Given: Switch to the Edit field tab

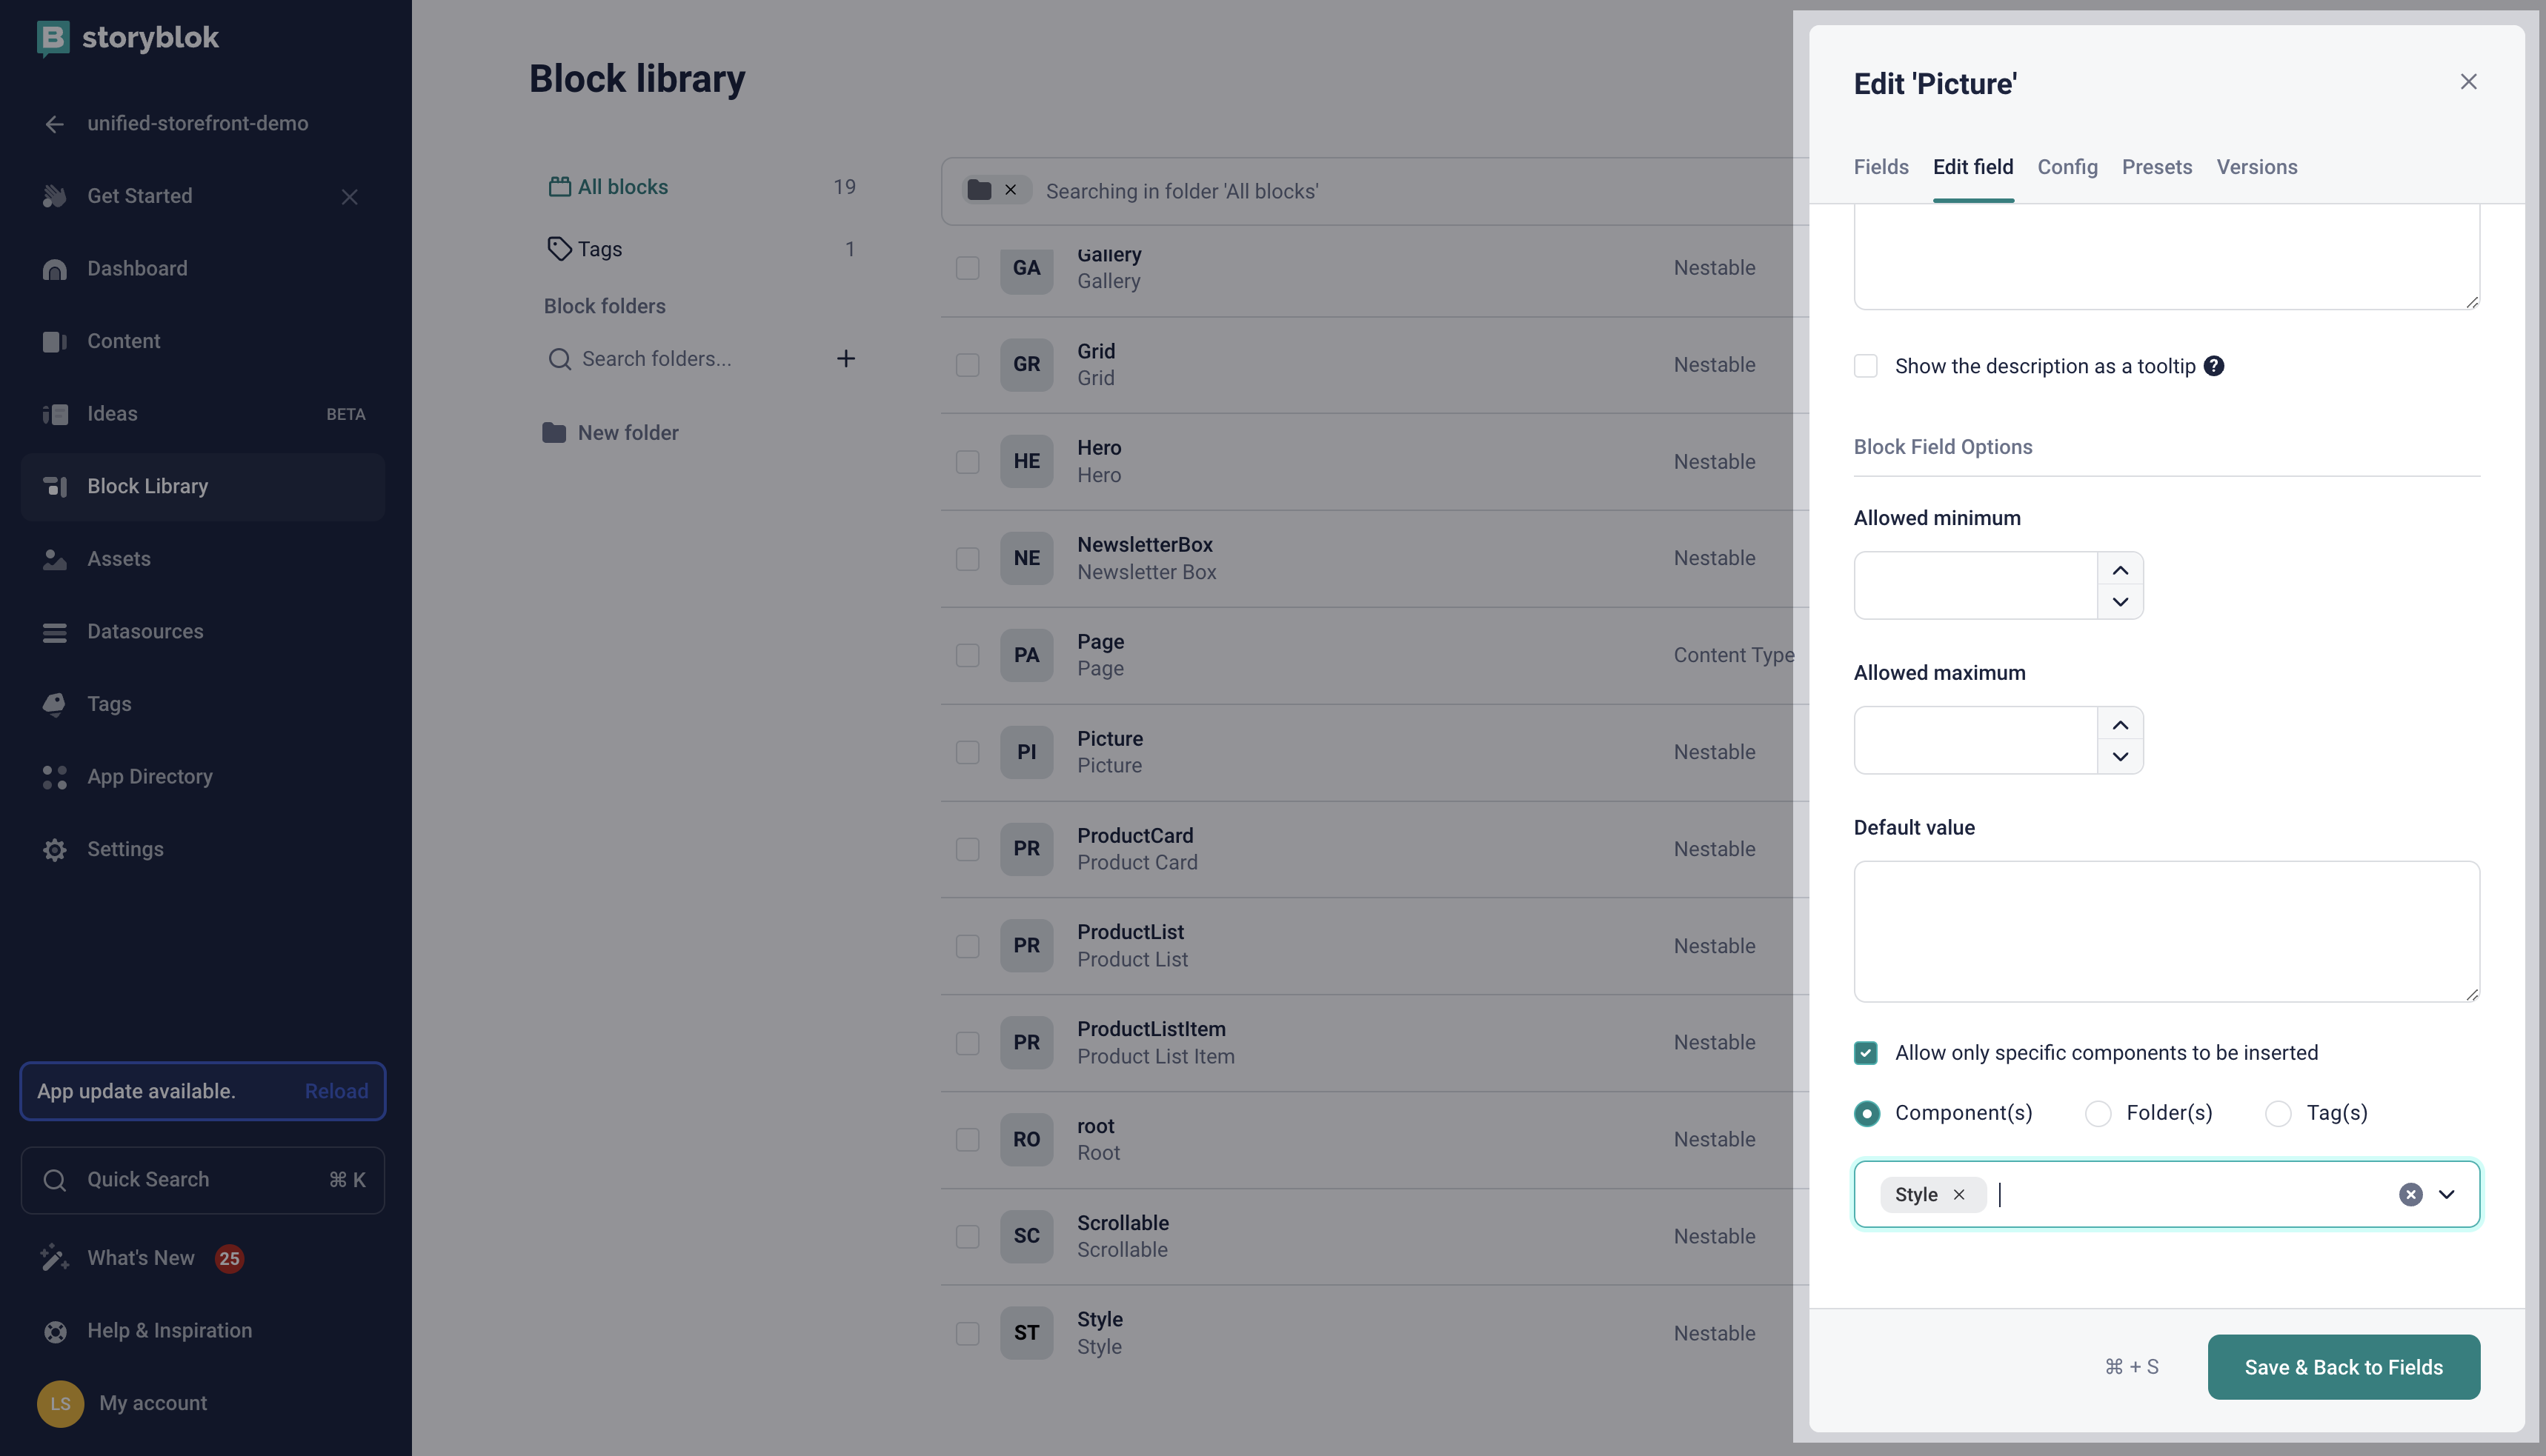Looking at the screenshot, I should coord(1972,167).
